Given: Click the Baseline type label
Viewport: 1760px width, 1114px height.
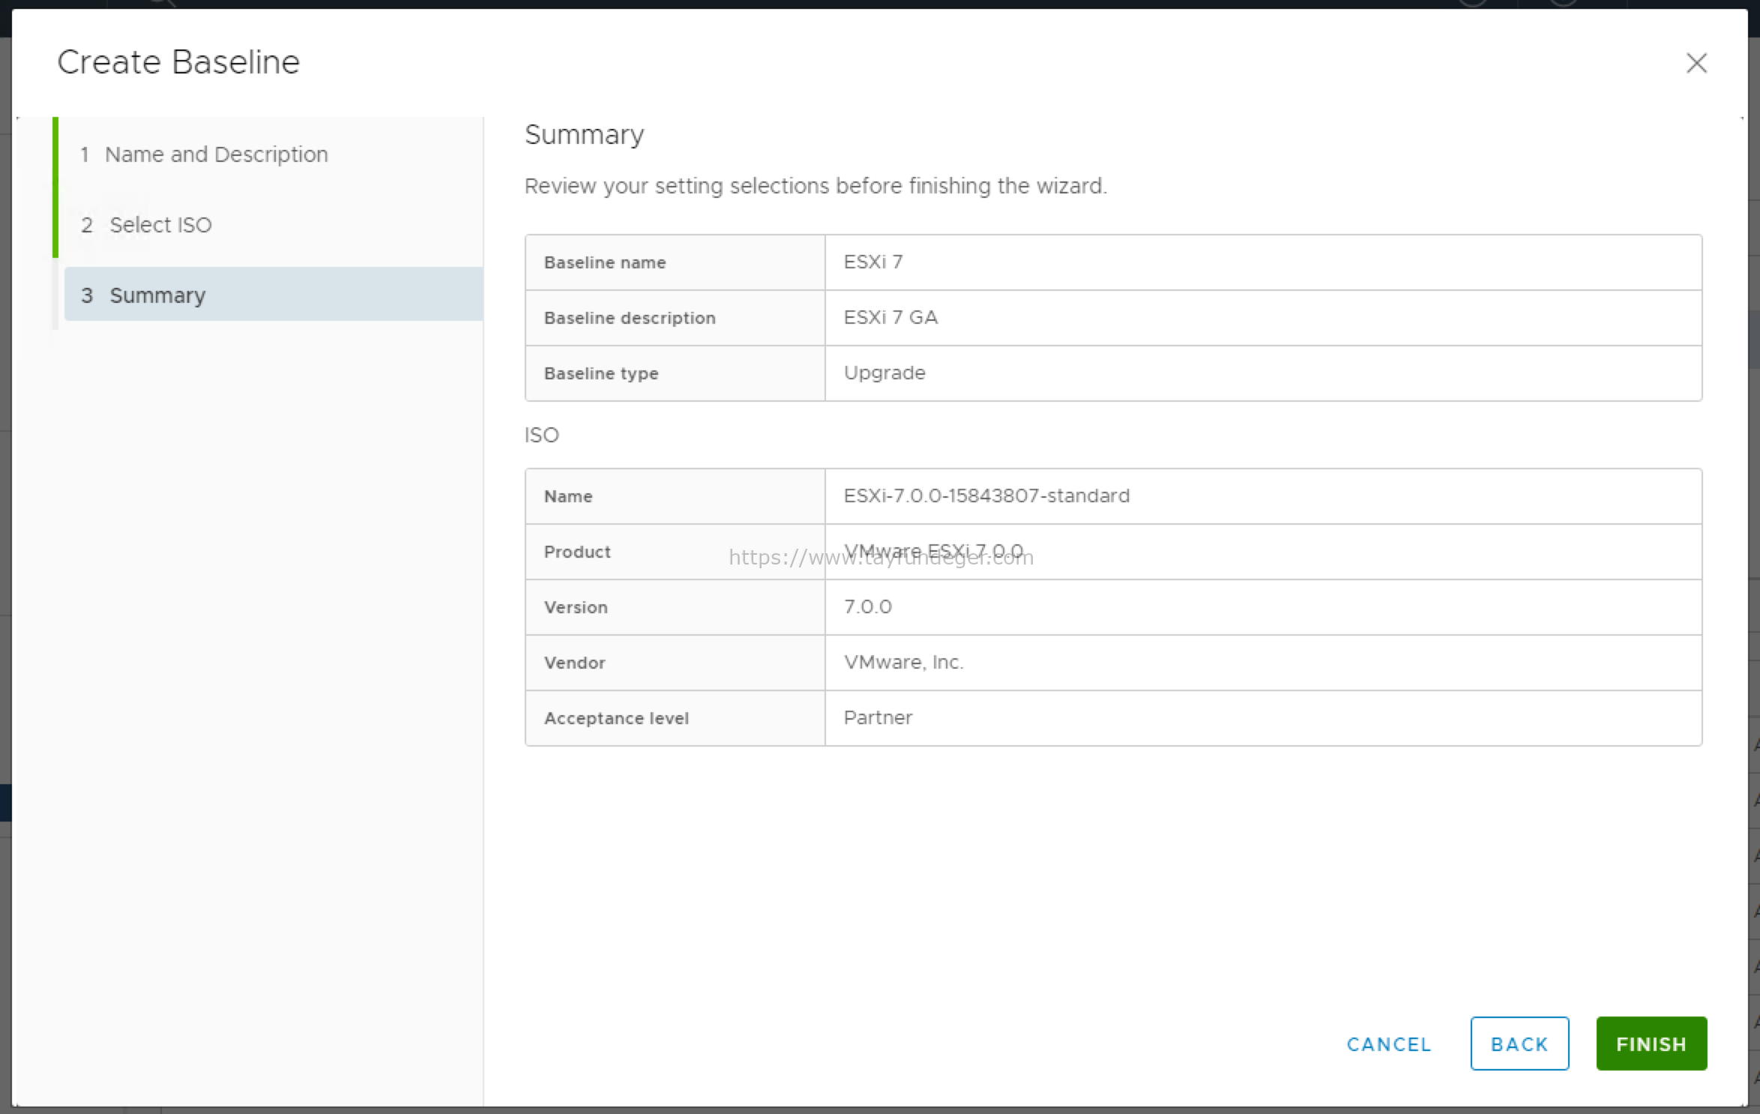Looking at the screenshot, I should pos(601,373).
